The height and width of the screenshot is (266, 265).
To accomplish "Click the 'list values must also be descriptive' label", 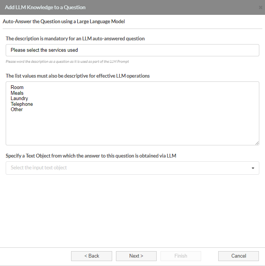I will coord(78,76).
